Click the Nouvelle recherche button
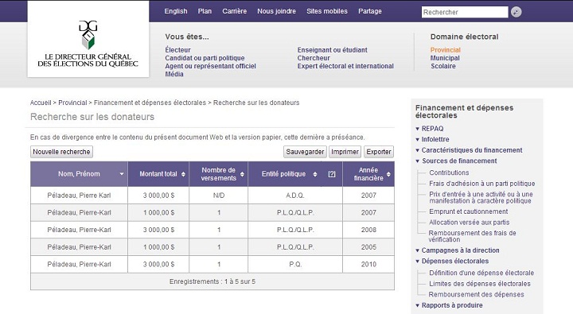573x314 pixels. [61, 152]
